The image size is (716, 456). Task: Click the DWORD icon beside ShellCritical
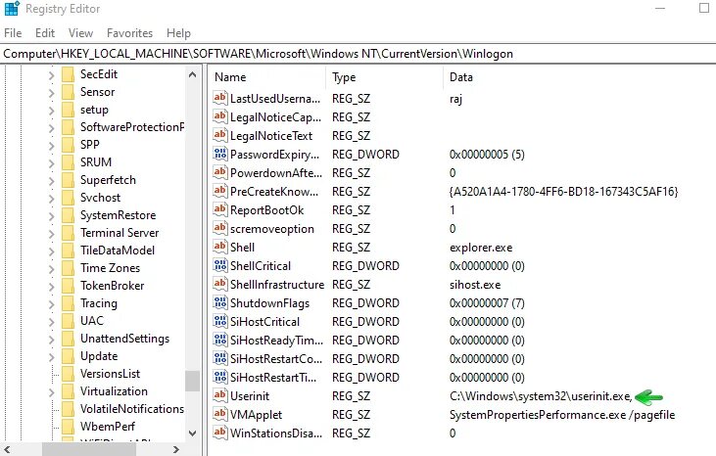coord(220,265)
